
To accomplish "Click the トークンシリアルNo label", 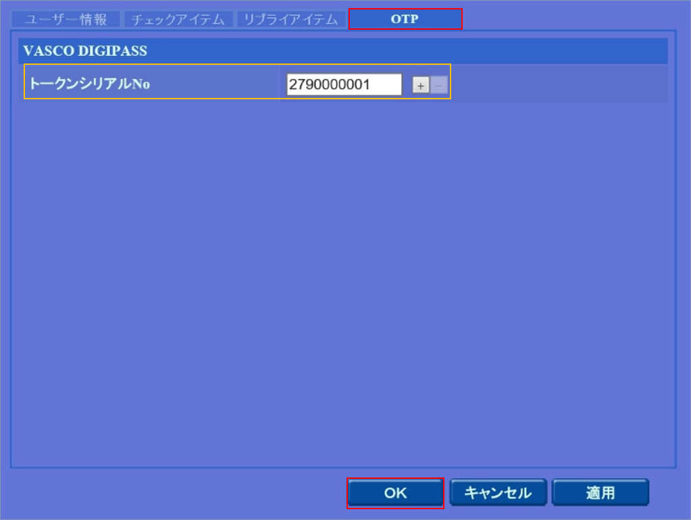I will pos(89,84).
